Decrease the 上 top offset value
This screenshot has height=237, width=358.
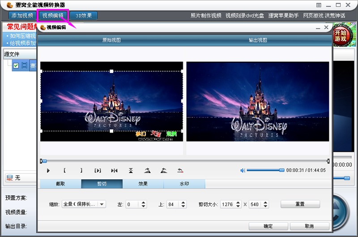[x=183, y=206]
